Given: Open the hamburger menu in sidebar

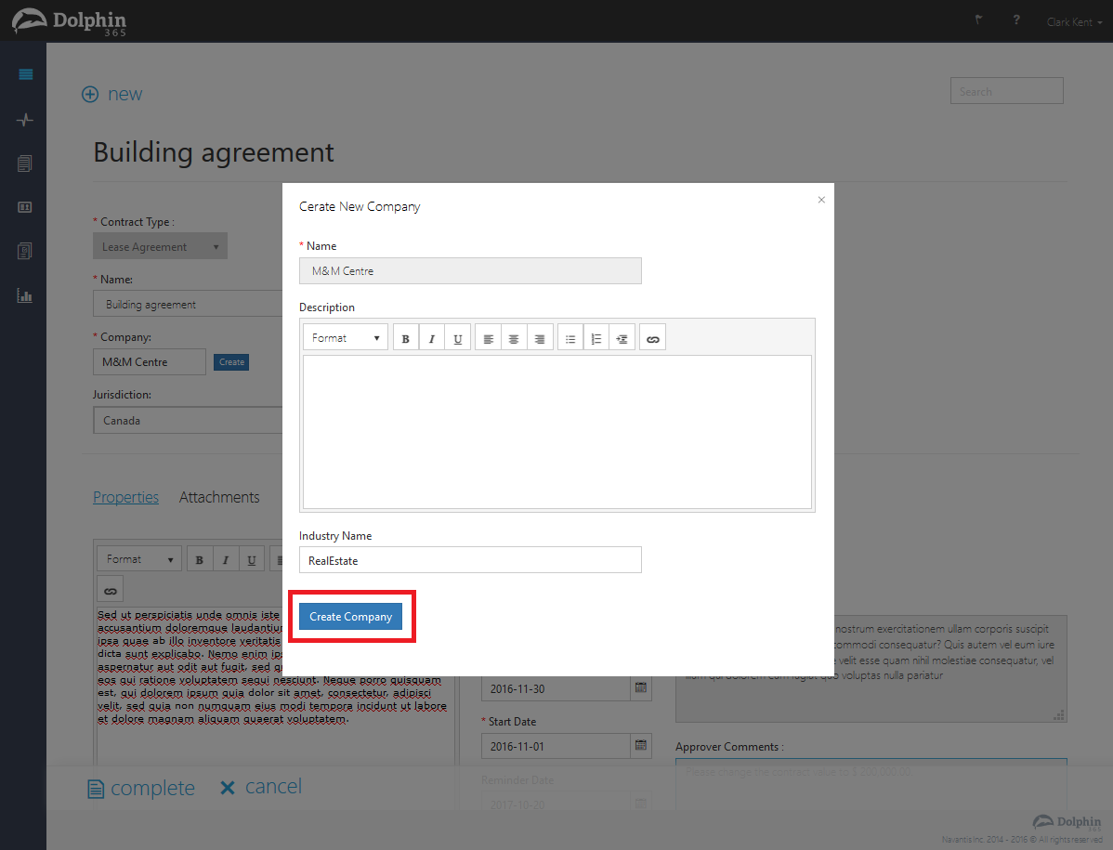Looking at the screenshot, I should pos(26,74).
